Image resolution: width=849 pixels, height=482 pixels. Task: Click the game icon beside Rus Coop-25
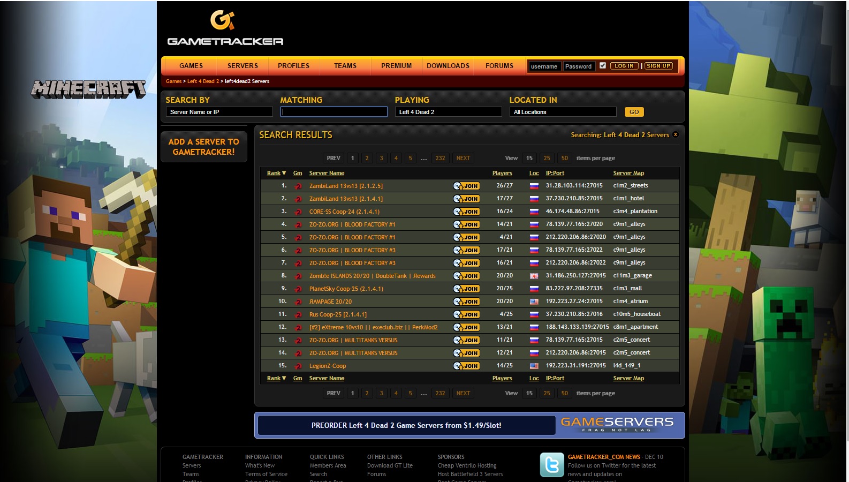point(298,314)
